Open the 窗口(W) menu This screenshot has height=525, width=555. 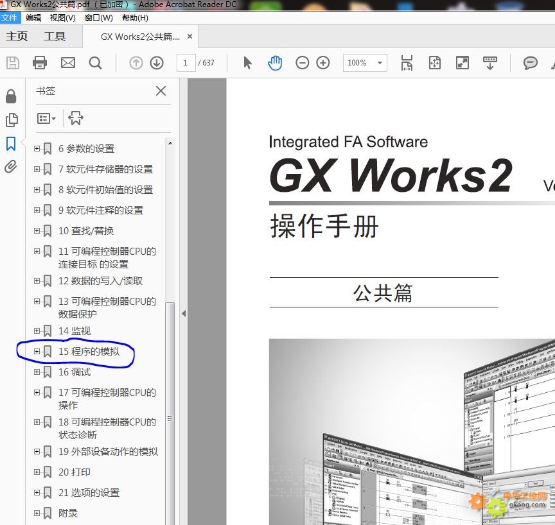[99, 18]
